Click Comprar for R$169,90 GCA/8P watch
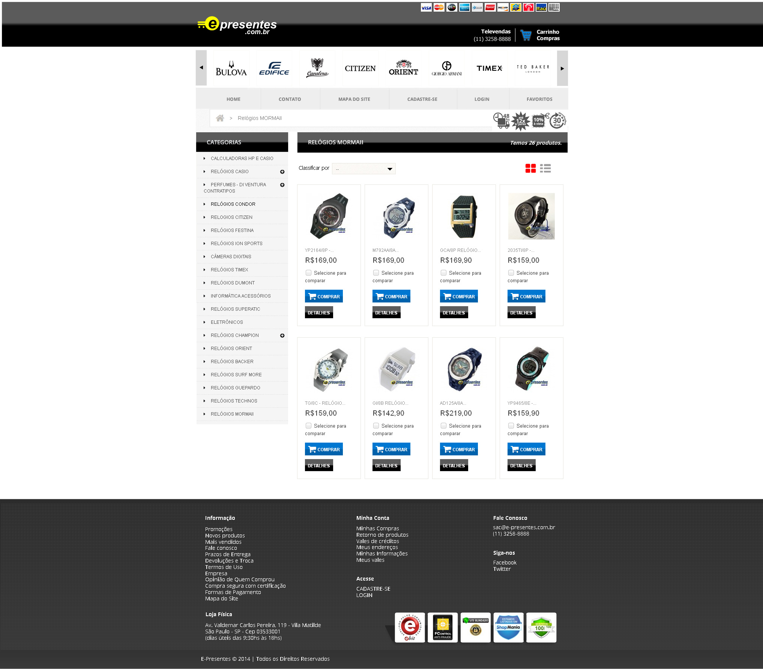This screenshot has width=763, height=669. tap(459, 296)
